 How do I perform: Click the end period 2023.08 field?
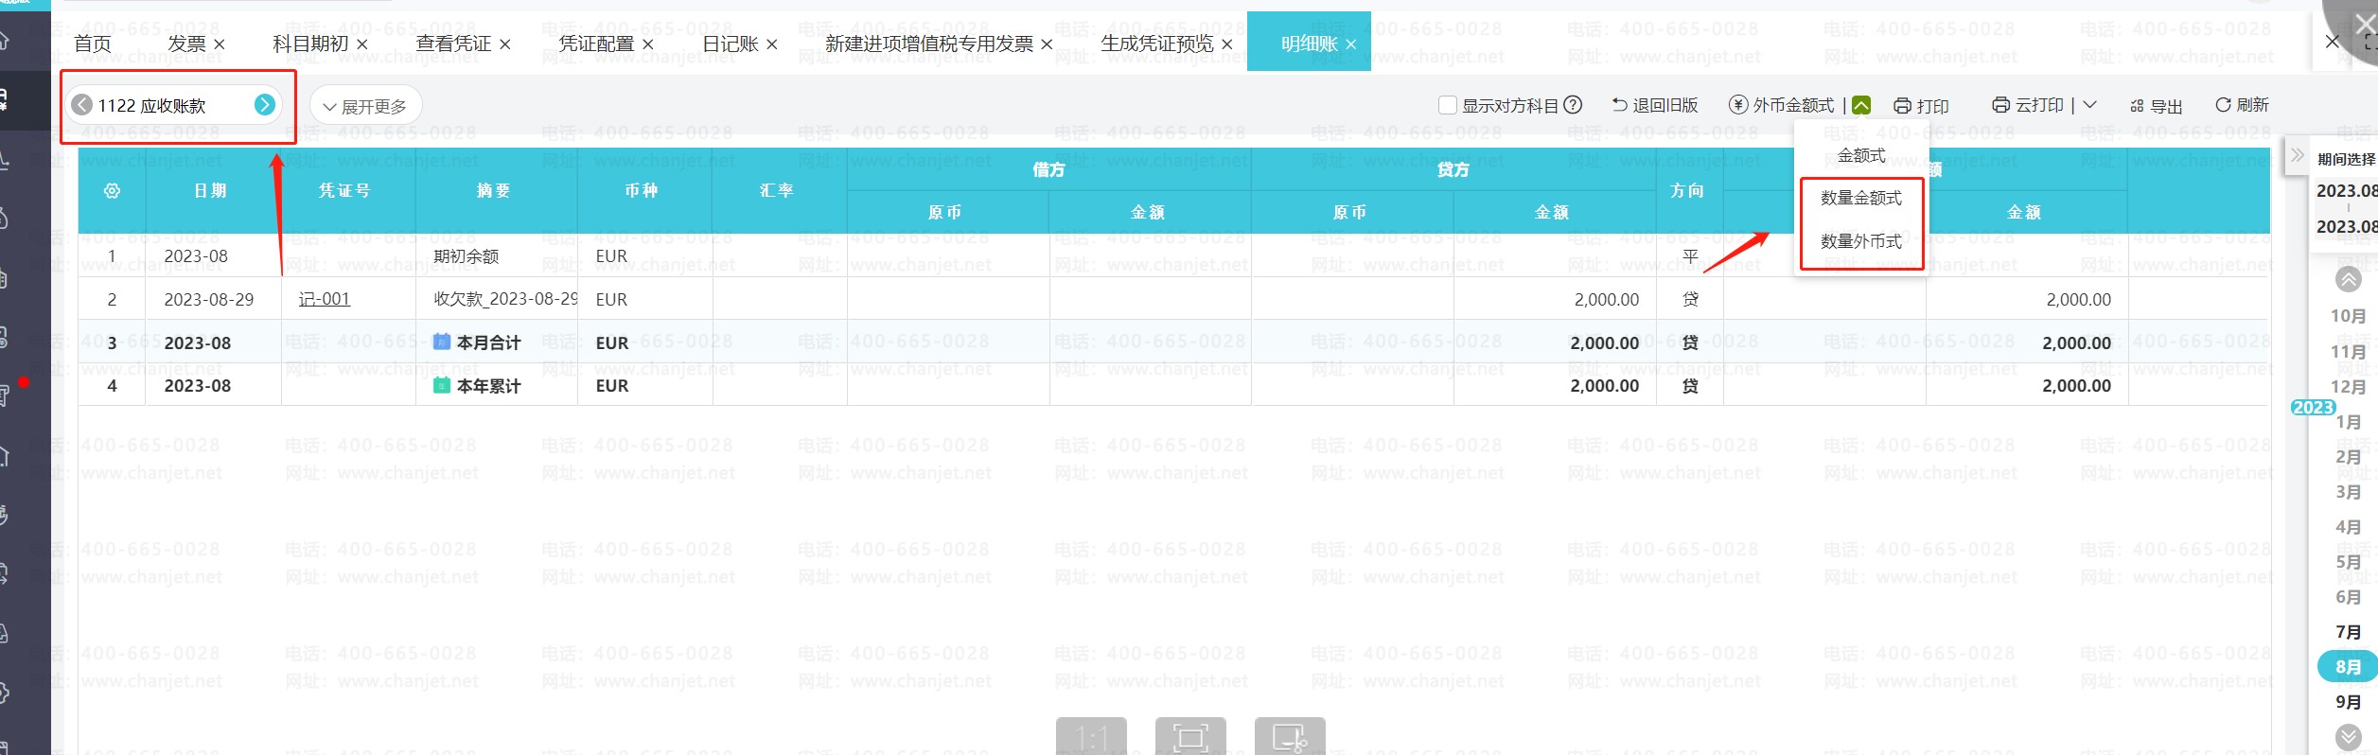2346,226
